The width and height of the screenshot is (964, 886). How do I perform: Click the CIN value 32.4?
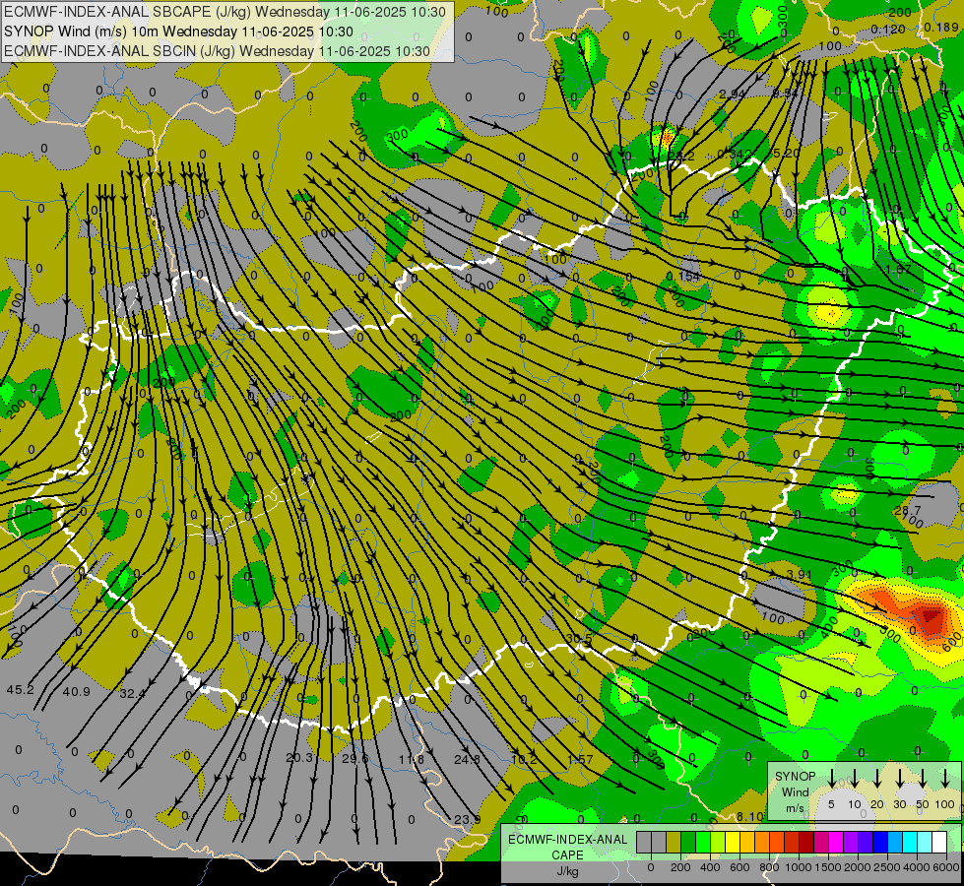tap(132, 694)
